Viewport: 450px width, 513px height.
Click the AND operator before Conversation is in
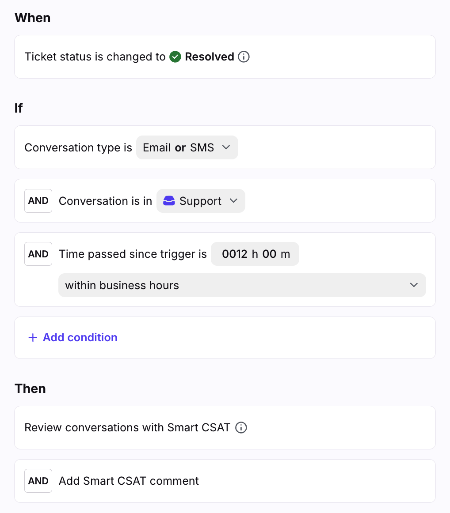pos(38,201)
